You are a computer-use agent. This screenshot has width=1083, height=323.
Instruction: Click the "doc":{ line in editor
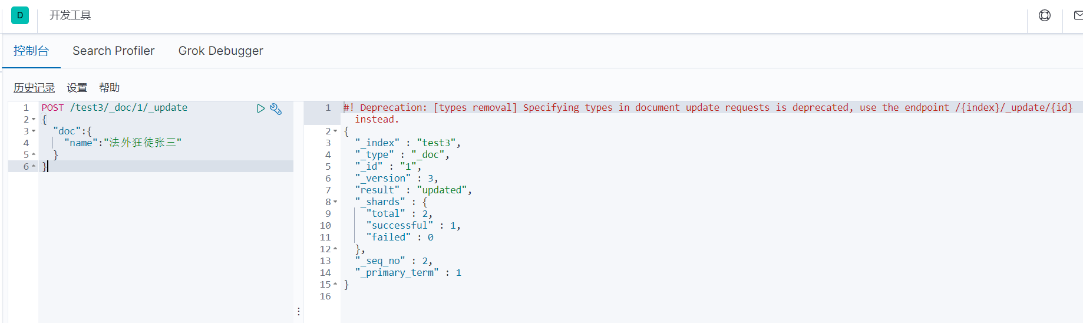point(72,131)
